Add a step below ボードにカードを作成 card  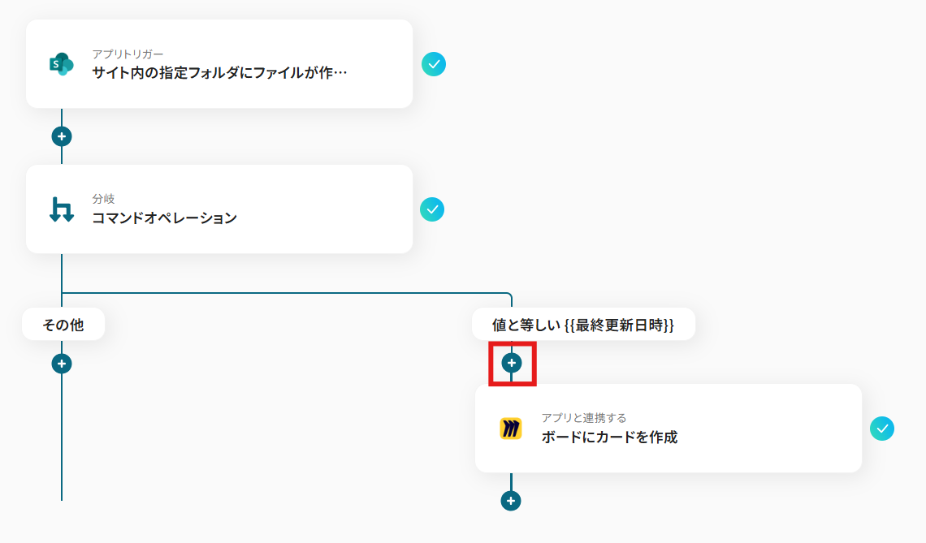tap(511, 501)
